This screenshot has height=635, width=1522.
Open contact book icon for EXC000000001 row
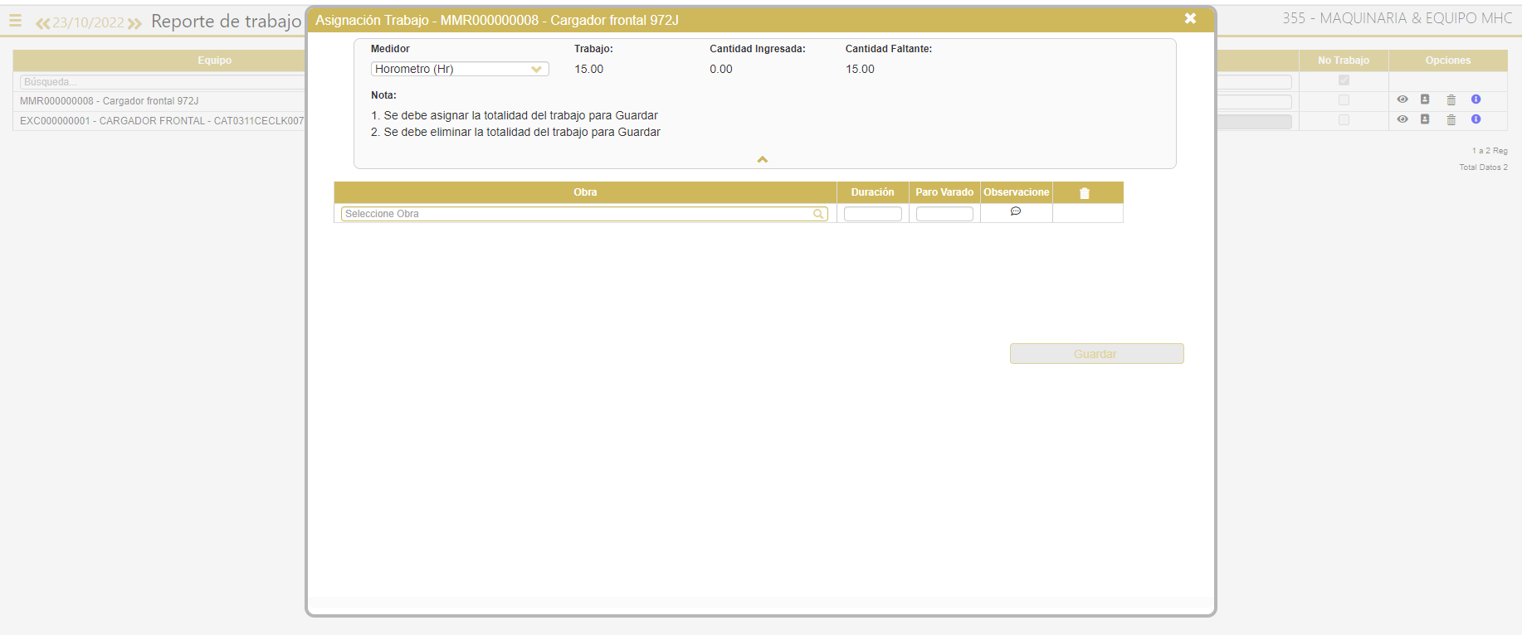[1425, 119]
